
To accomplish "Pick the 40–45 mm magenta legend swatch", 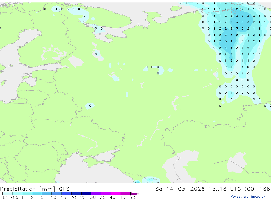I will click(116, 194).
